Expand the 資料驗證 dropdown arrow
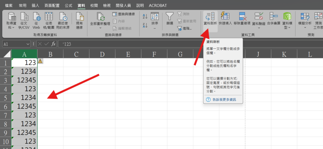The height and width of the screenshot is (149, 323). point(259,28)
